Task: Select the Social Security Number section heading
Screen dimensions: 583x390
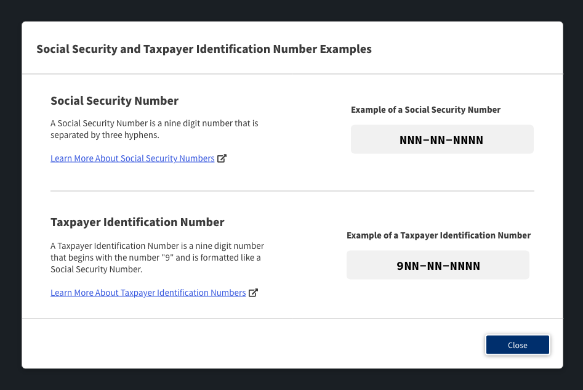Action: pyautogui.click(x=115, y=100)
